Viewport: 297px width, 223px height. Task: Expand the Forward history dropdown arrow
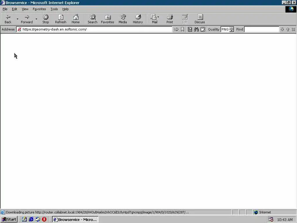(36, 19)
